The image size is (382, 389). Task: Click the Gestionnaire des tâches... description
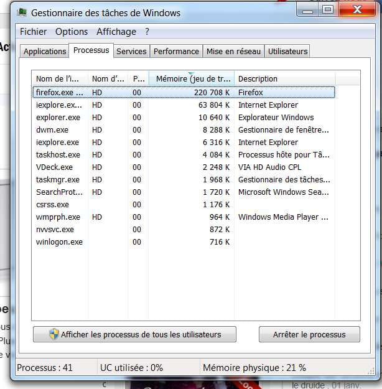point(284,180)
